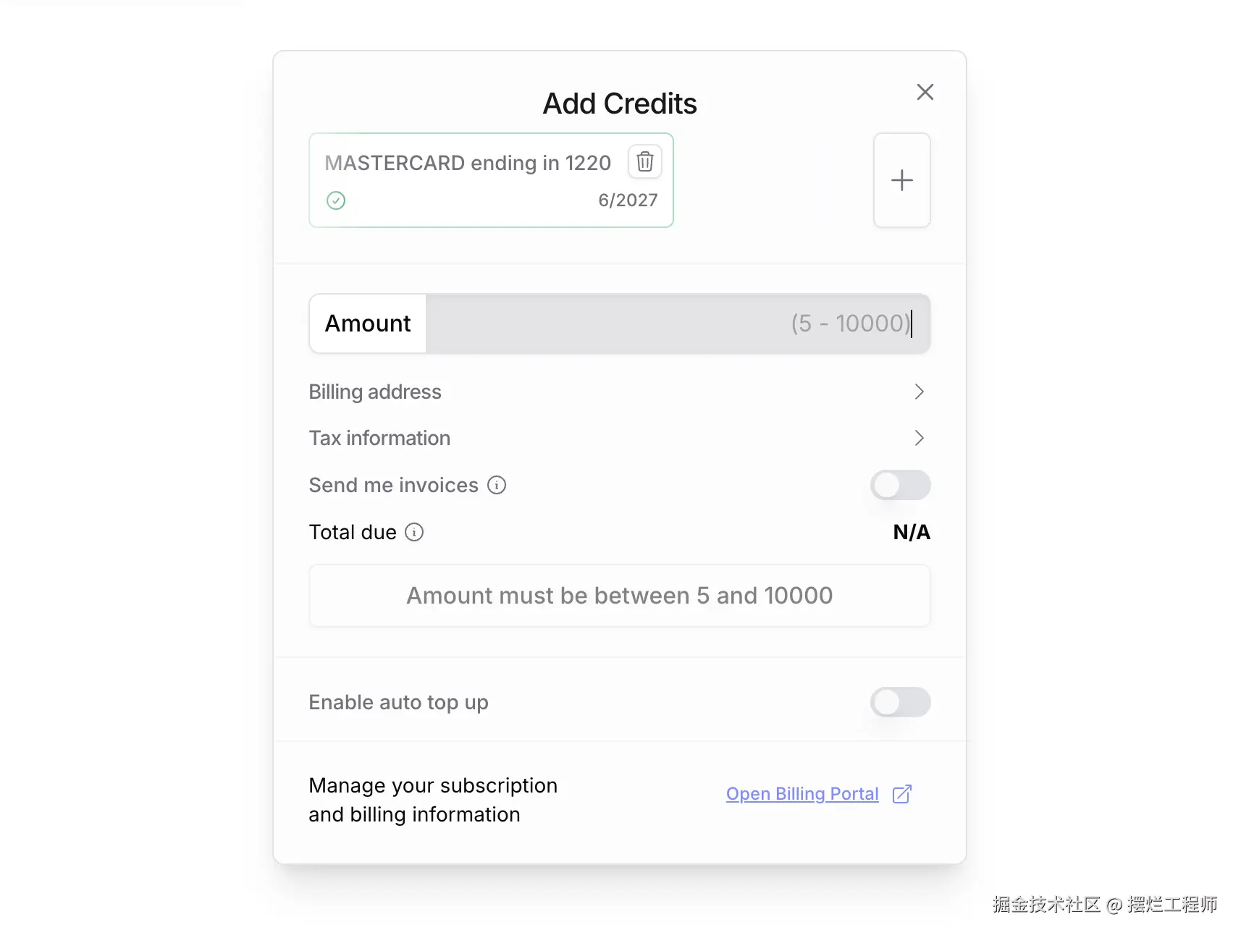The height and width of the screenshot is (938, 1241).
Task: Click the green checkmark on the Mastercard card
Action: [x=336, y=200]
